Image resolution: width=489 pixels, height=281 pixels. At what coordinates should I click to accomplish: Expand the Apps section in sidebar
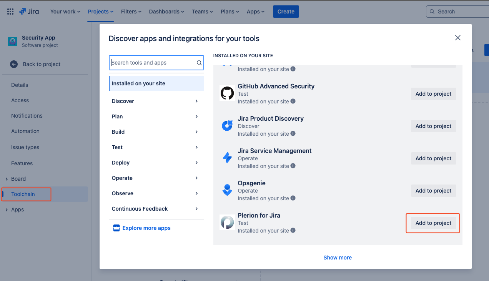(7, 210)
